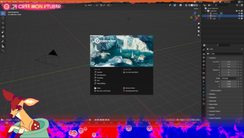Open the Window menu

(x=21, y=2)
